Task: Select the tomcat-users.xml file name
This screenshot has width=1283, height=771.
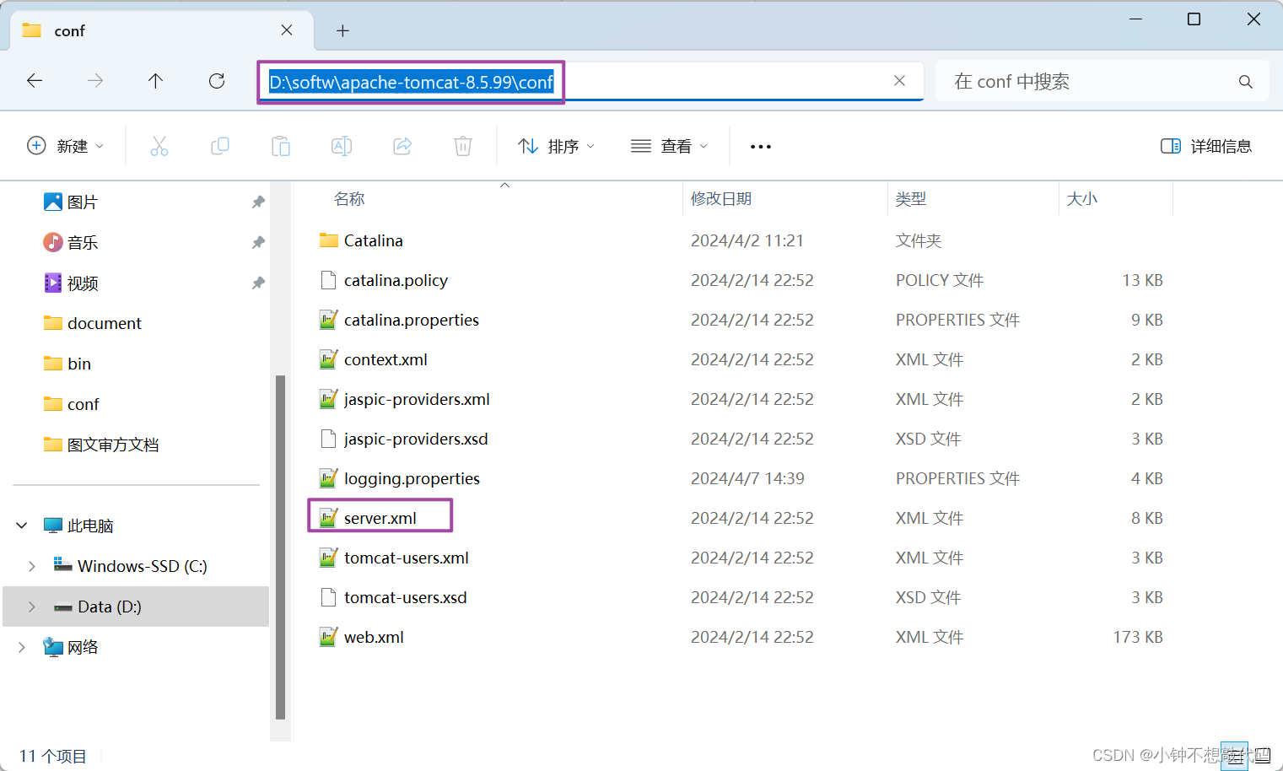Action: coord(407,558)
